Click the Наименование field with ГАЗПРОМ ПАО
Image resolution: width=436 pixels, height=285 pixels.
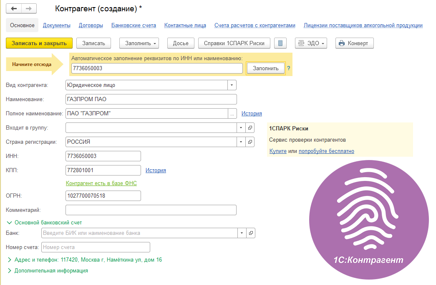point(151,99)
